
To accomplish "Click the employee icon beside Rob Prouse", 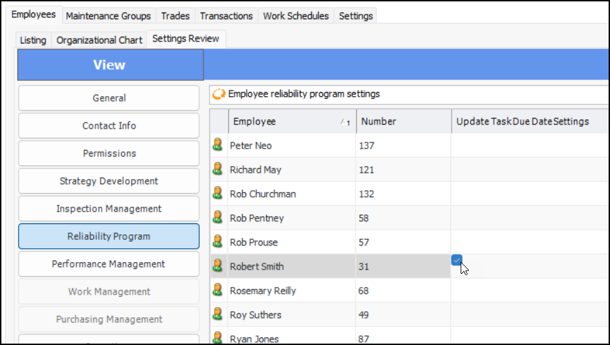I will [218, 242].
